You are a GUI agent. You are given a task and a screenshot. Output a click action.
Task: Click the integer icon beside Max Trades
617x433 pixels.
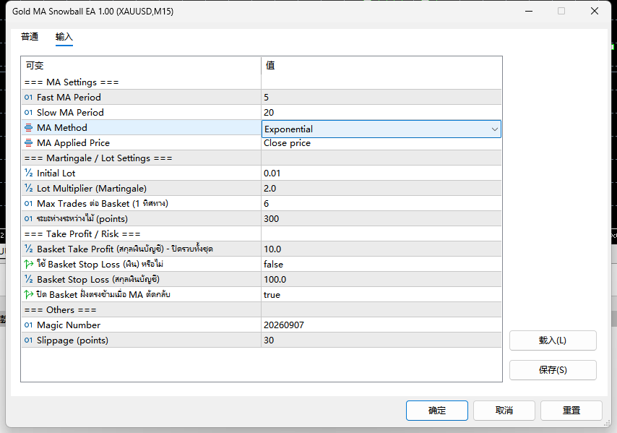pos(28,204)
